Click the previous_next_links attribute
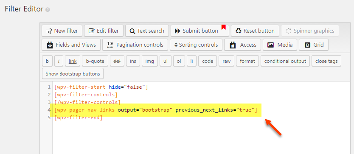The image size is (354, 154). click(x=204, y=110)
